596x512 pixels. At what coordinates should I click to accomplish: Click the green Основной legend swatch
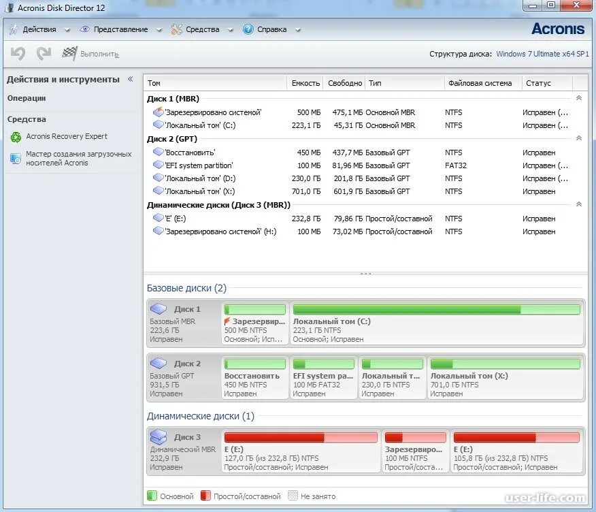pos(152,496)
